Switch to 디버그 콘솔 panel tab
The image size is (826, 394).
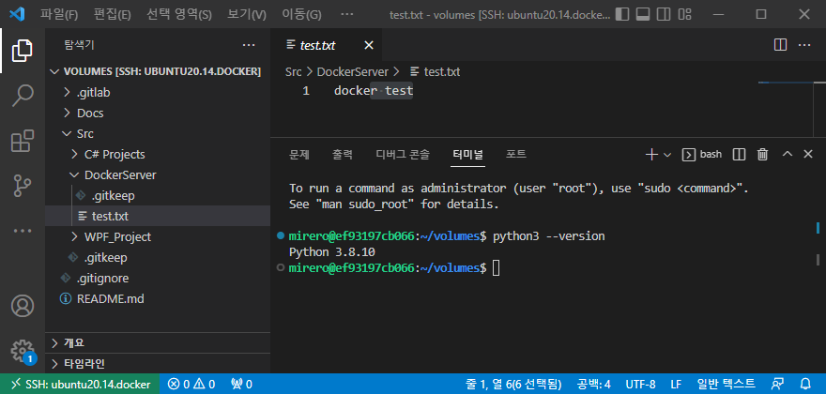coord(403,155)
